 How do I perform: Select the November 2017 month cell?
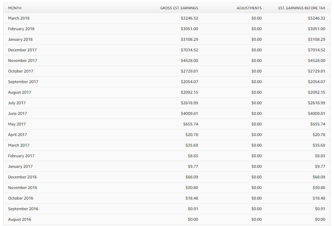pyautogui.click(x=23, y=61)
